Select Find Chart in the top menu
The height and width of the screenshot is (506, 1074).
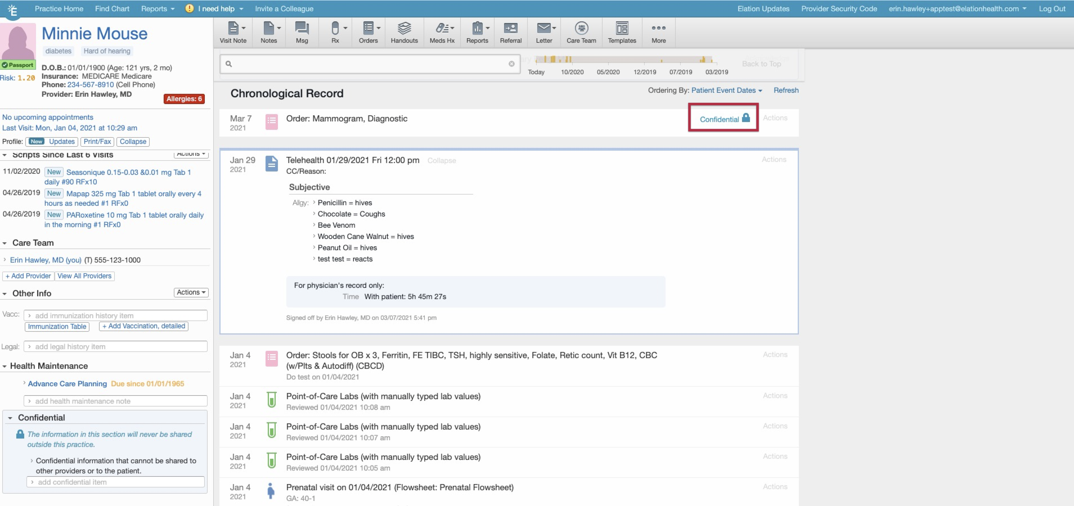(x=112, y=8)
